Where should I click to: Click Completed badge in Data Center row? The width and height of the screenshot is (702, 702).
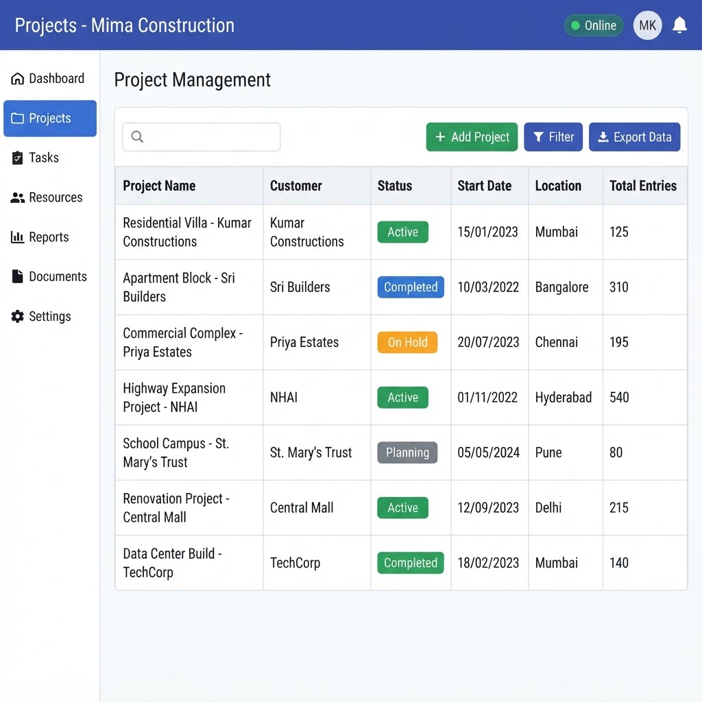tap(411, 563)
